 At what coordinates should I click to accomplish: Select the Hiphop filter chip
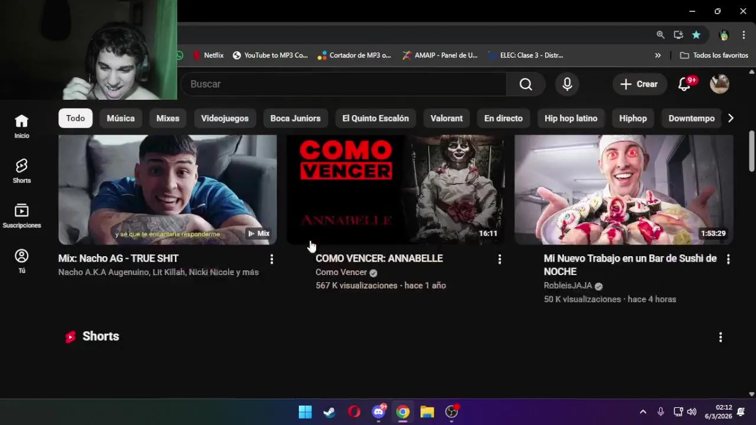(x=633, y=118)
